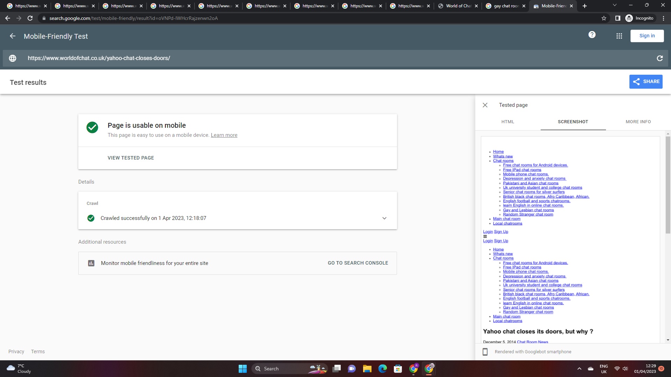This screenshot has width=671, height=377.
Task: Select the SCREENSHOT tab
Action: point(573,122)
